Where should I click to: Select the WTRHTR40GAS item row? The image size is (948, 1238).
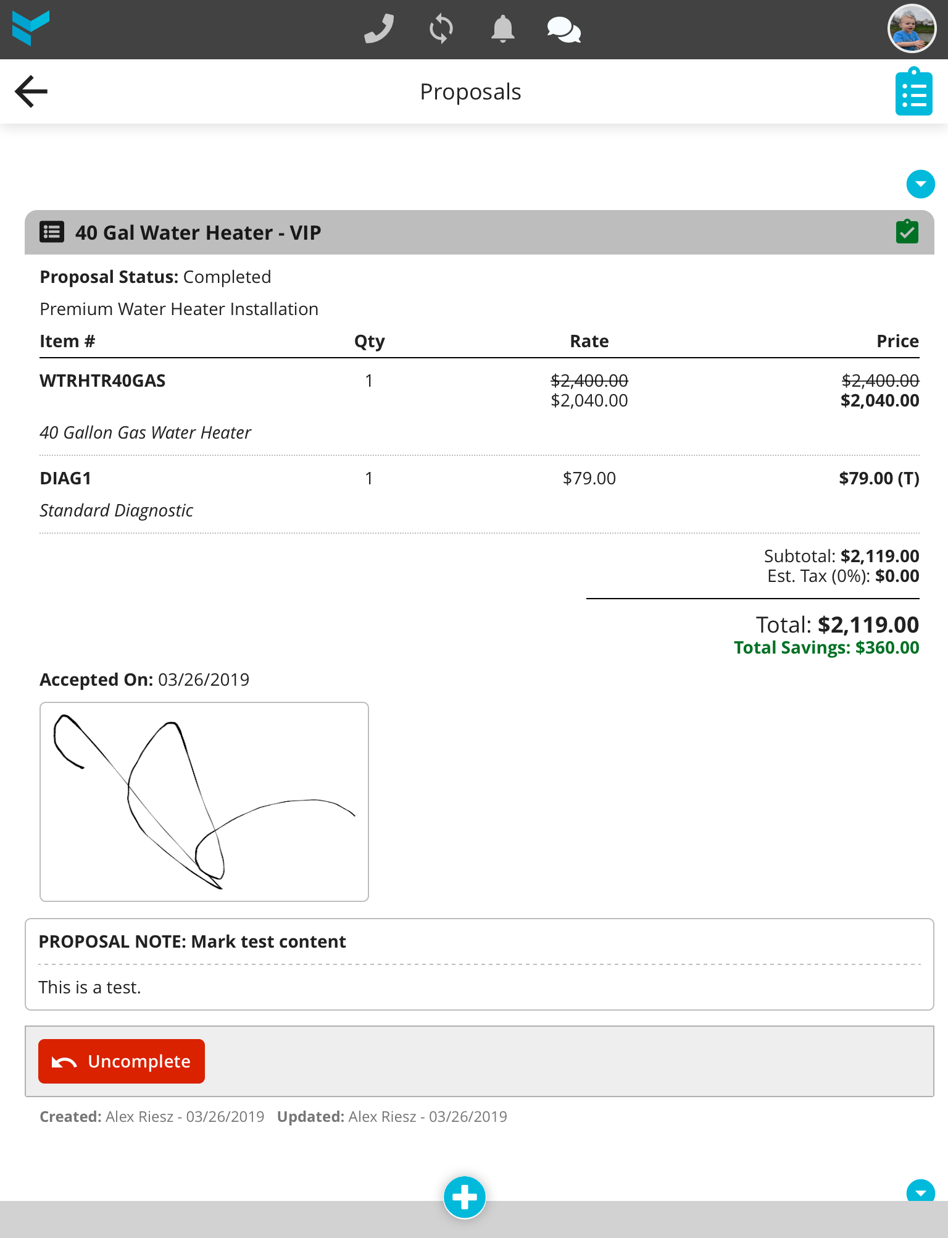[102, 381]
